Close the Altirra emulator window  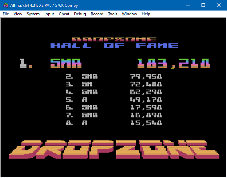tap(219, 5)
